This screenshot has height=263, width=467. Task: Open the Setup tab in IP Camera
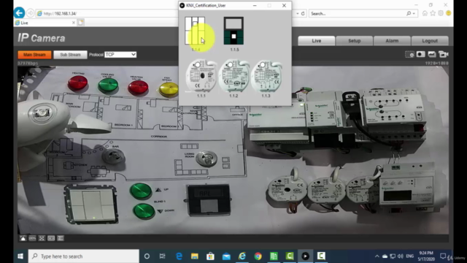click(x=355, y=41)
